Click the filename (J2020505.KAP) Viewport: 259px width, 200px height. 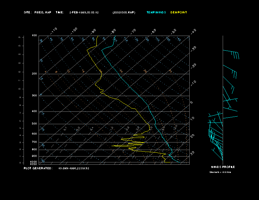(x=124, y=12)
